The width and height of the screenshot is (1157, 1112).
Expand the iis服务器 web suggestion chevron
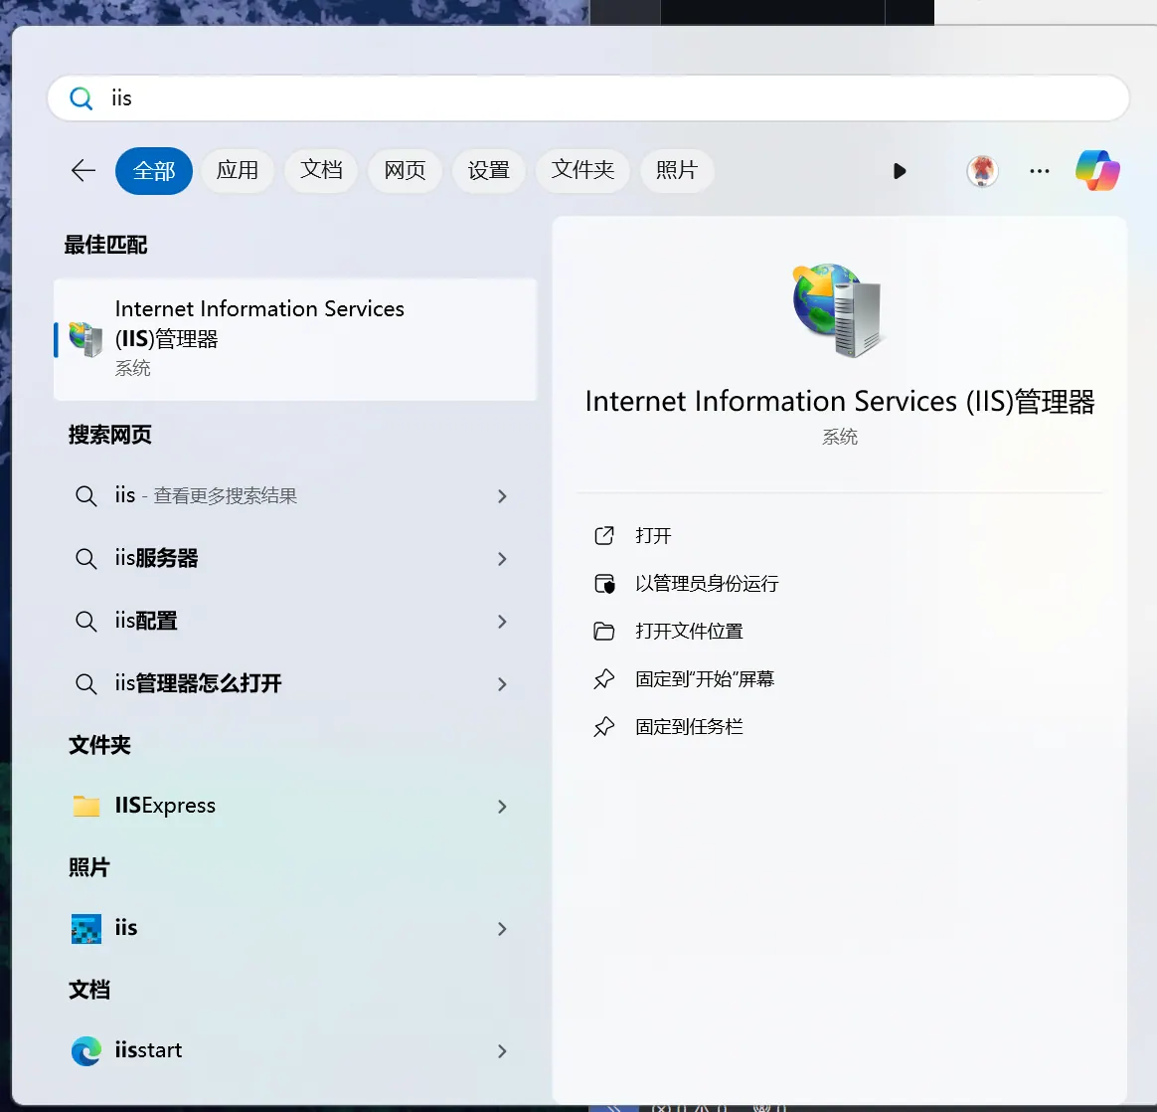click(x=502, y=559)
